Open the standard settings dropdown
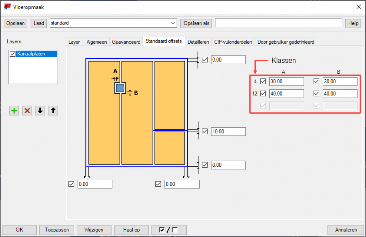 click(173, 23)
